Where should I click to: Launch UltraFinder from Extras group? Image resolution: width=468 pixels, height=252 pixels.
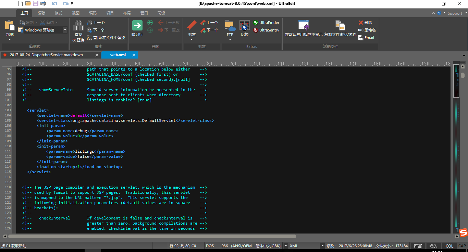[x=266, y=23]
